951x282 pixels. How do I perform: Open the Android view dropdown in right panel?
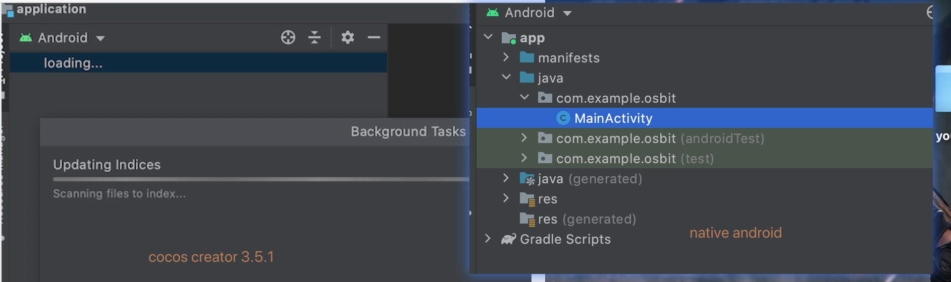point(567,13)
